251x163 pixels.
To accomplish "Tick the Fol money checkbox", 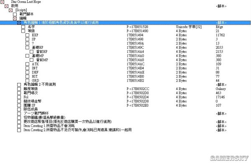I will coord(19,97).
